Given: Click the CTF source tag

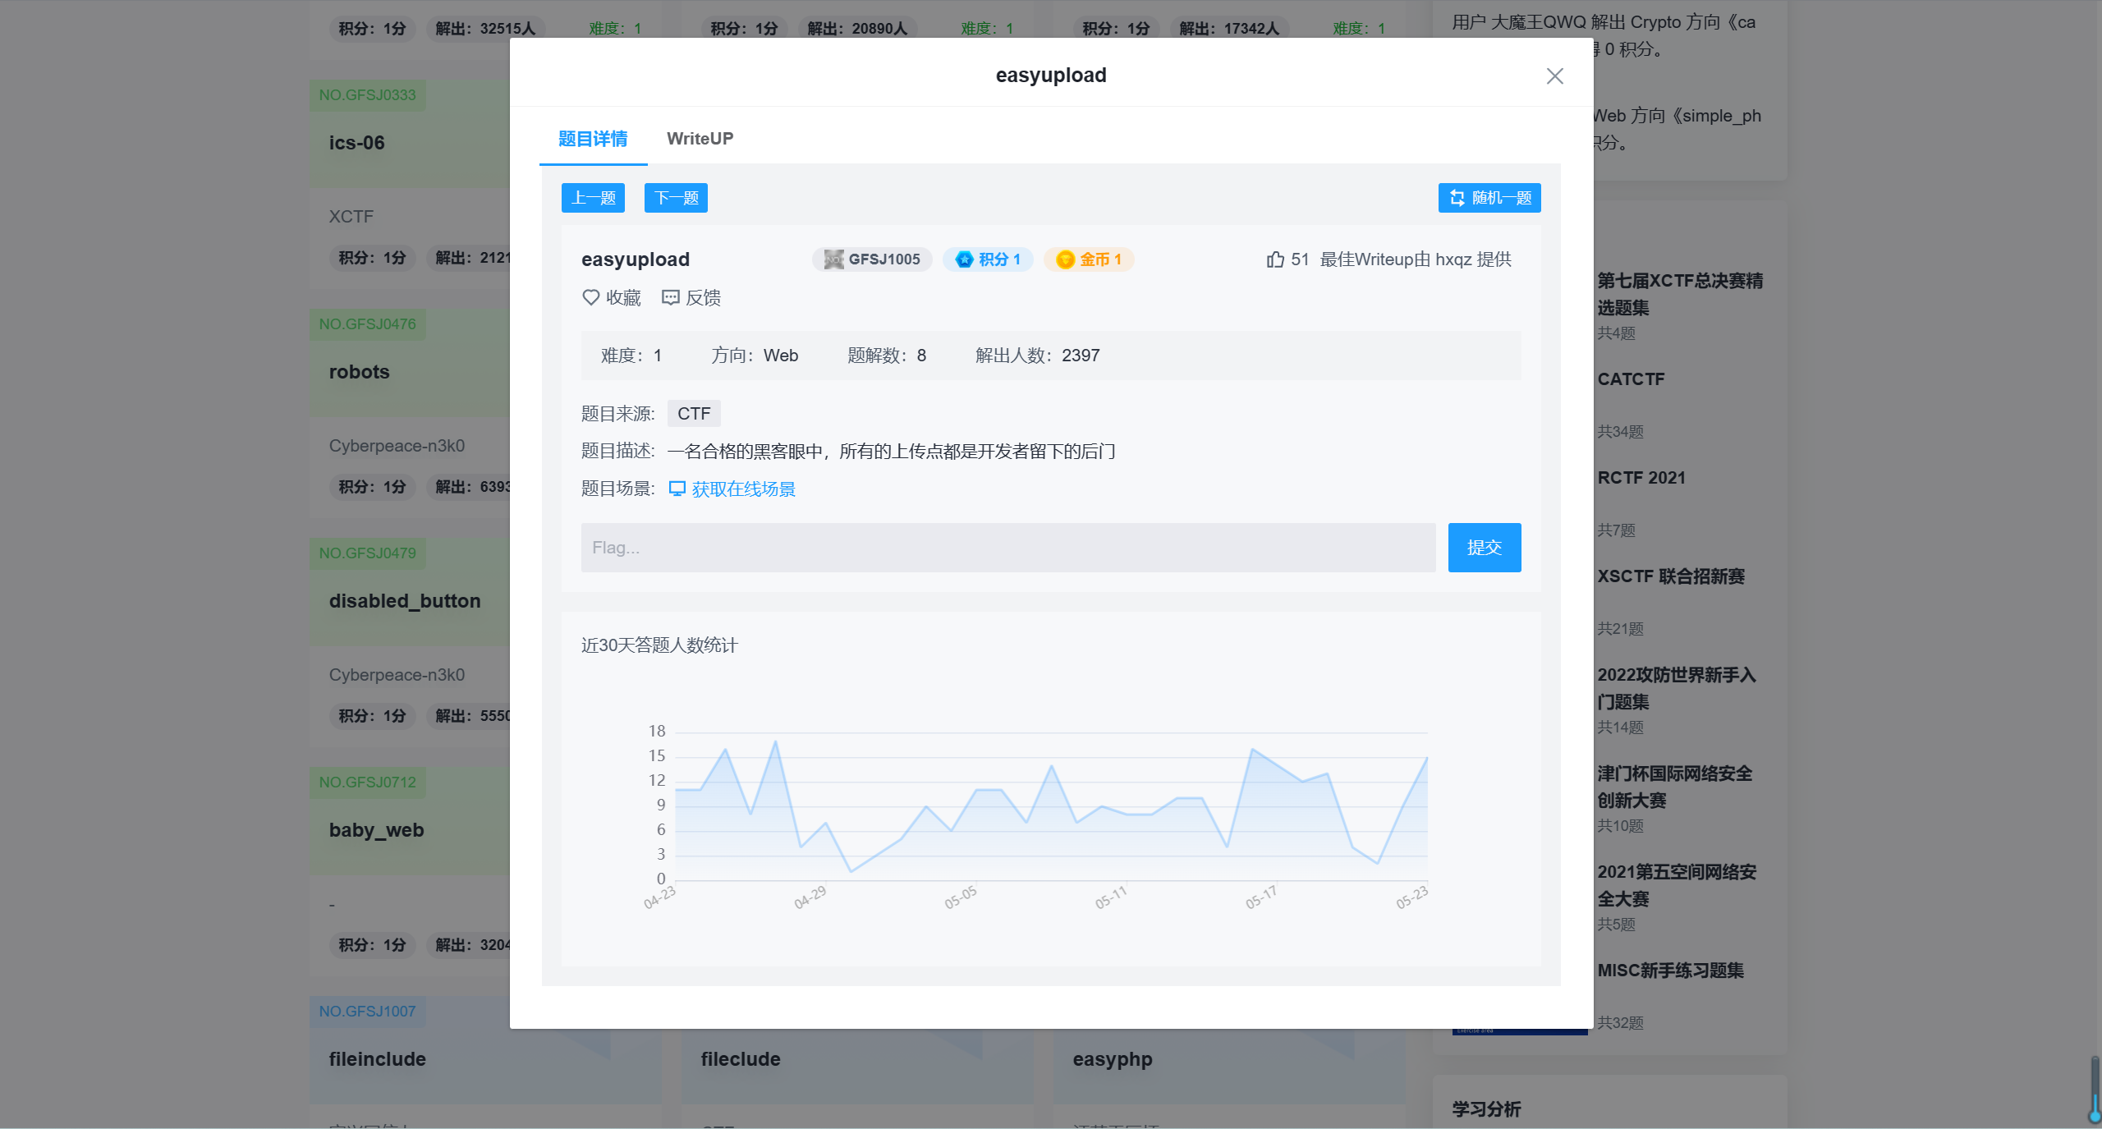Looking at the screenshot, I should tap(694, 413).
